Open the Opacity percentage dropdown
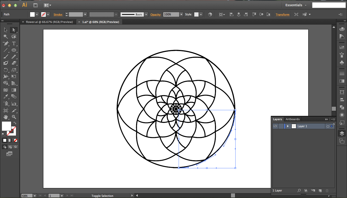 (181, 15)
